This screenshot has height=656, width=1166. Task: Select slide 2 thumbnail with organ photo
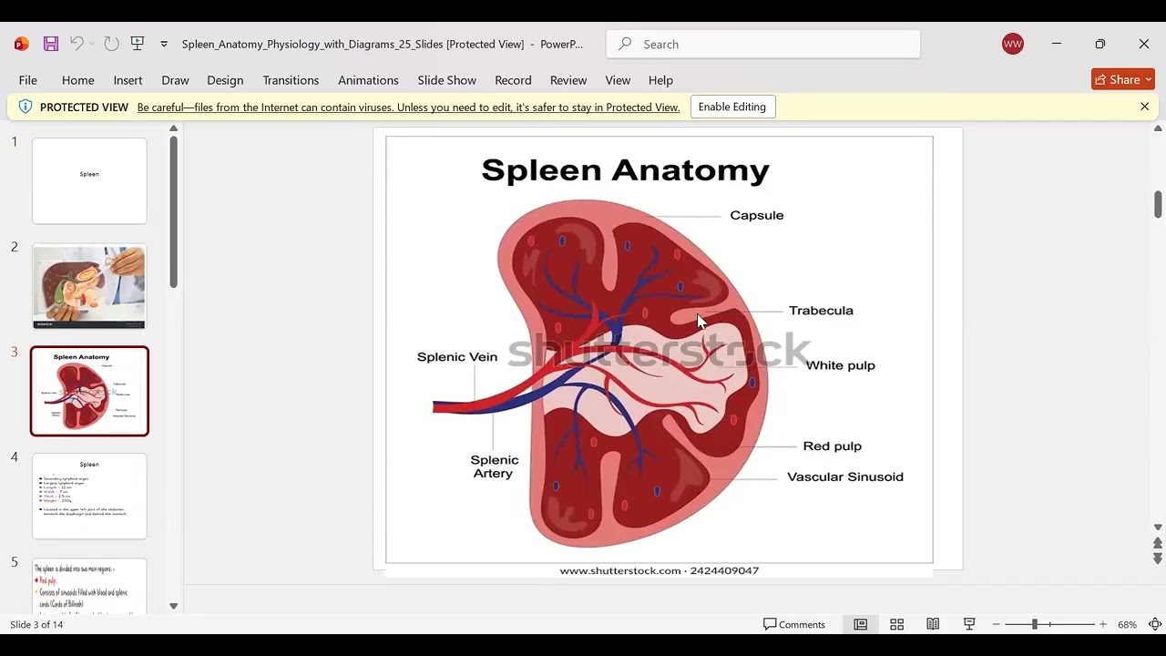click(89, 286)
